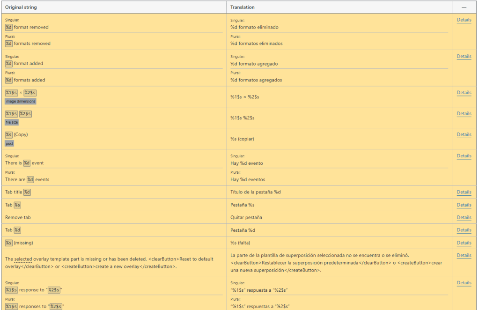Select the "Quitar pestaña" translation text
The height and width of the screenshot is (310, 479).
246,217
